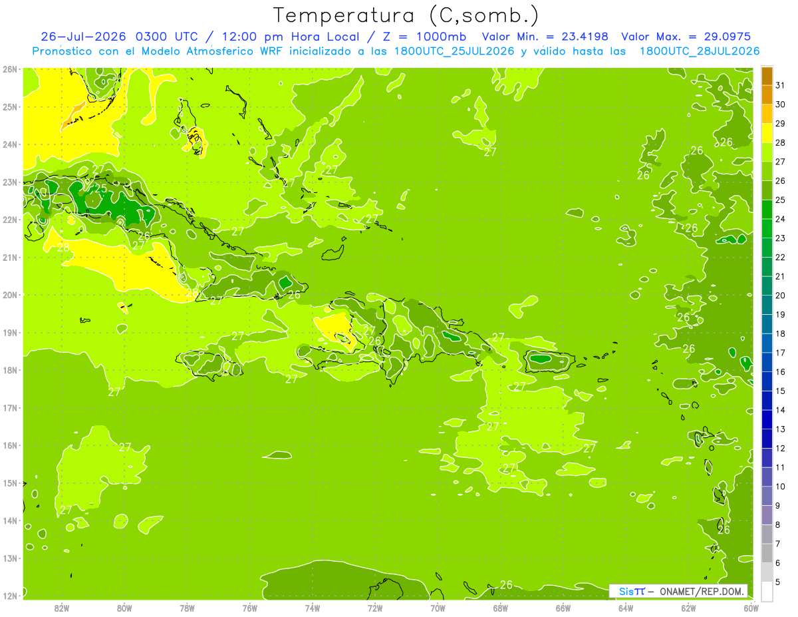Click the '76W' longitude axis label
The height and width of the screenshot is (617, 798).
point(249,608)
